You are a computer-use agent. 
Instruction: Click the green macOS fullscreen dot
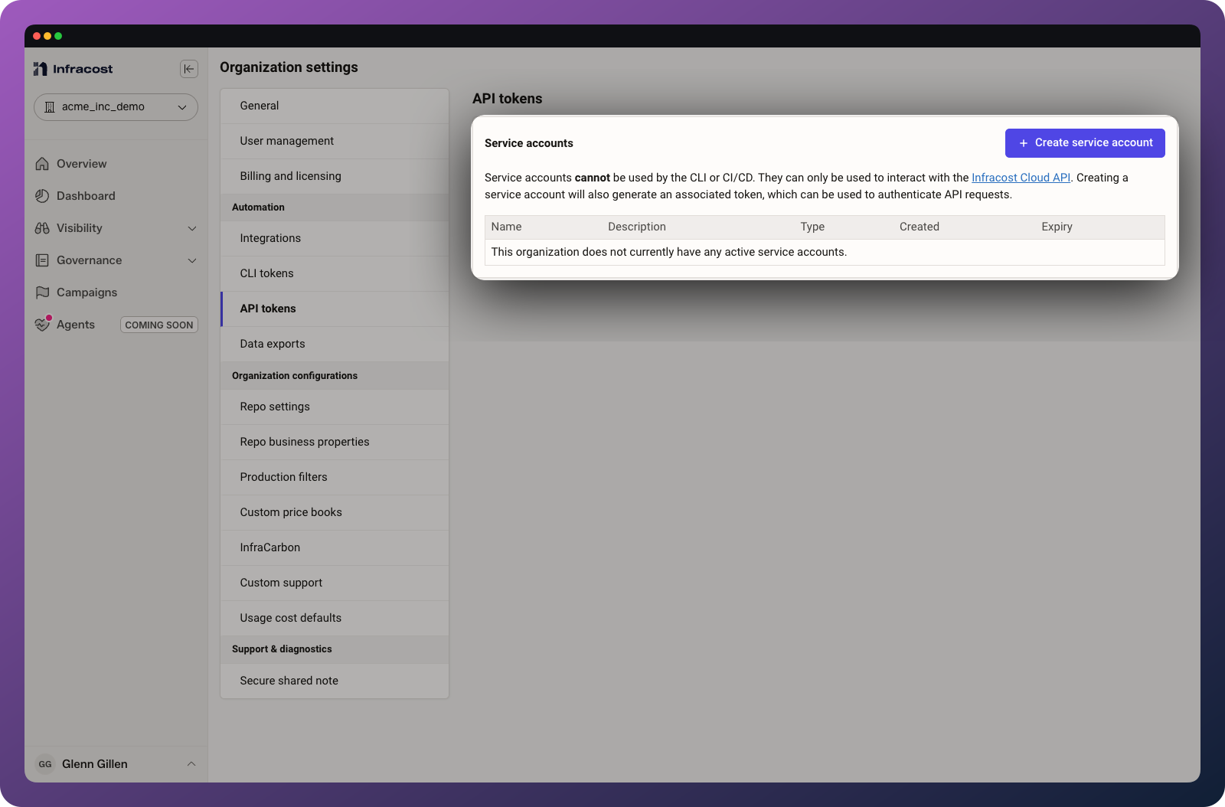coord(58,36)
